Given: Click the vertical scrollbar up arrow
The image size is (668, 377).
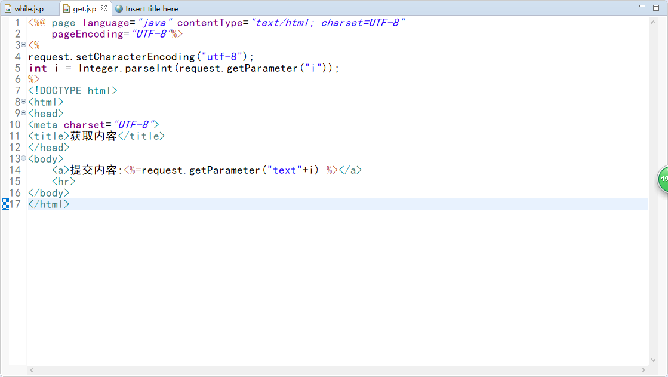Looking at the screenshot, I should click(x=654, y=22).
